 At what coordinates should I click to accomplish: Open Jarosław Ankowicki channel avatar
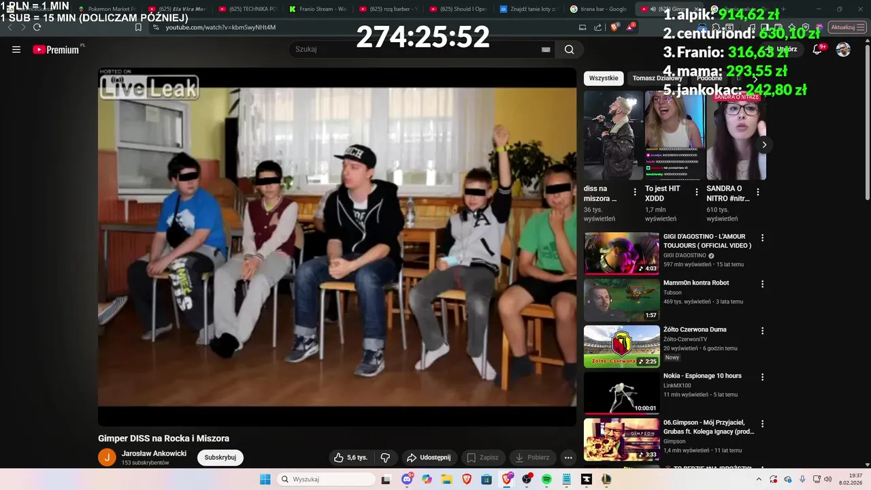pyautogui.click(x=108, y=457)
